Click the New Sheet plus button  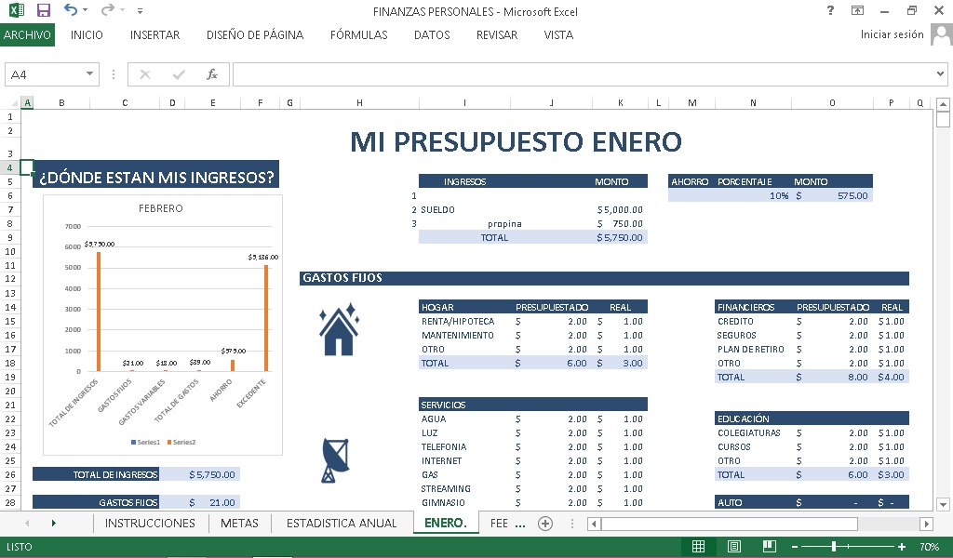point(545,523)
